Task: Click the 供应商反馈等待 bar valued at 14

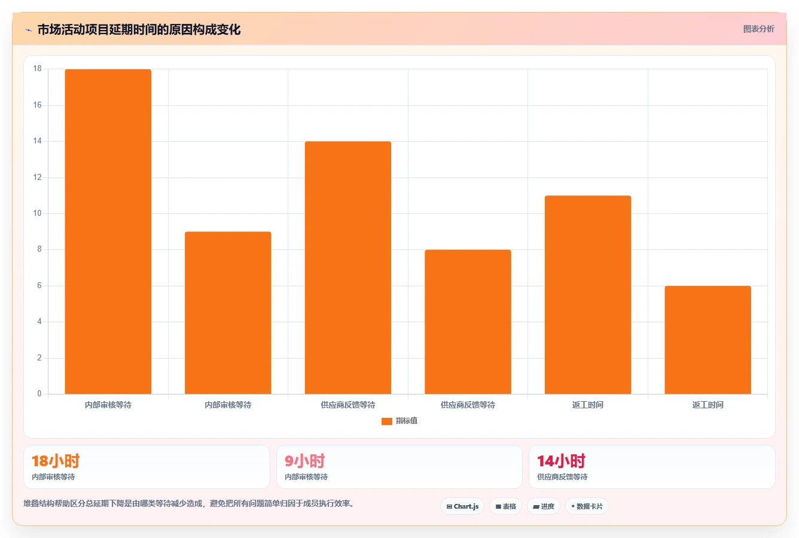Action: point(348,268)
